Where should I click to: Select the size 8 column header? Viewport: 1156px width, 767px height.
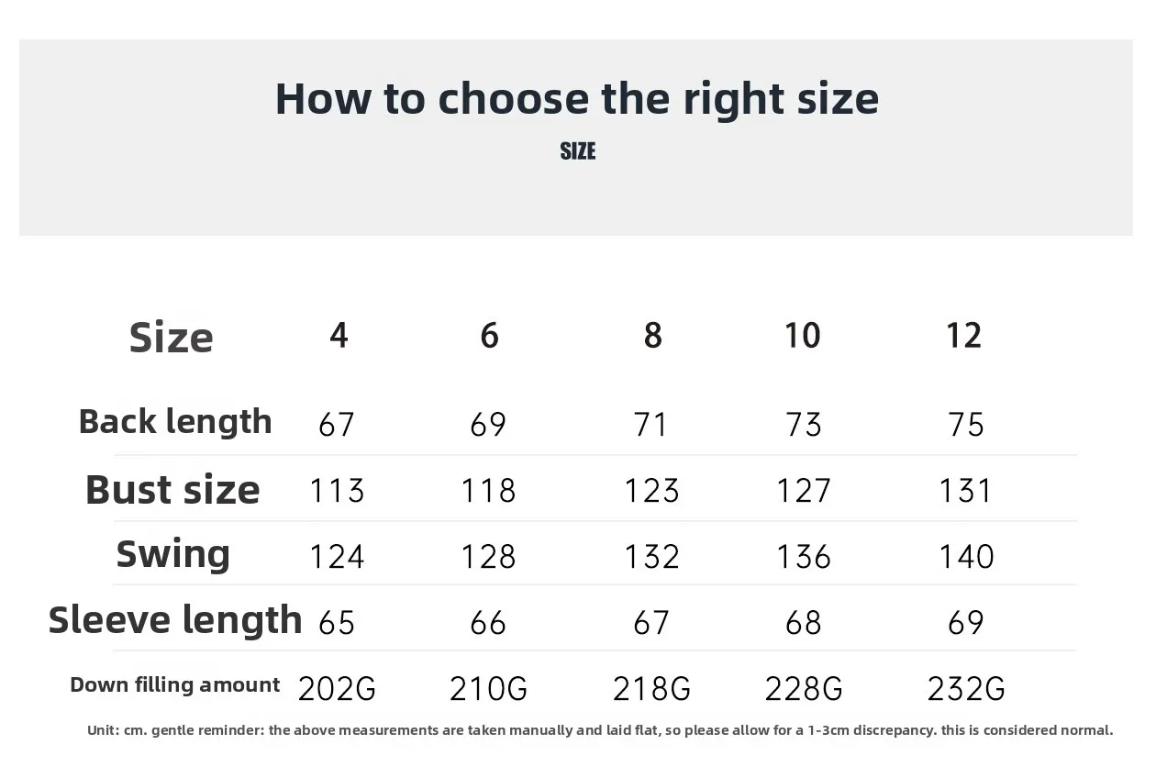pos(652,336)
